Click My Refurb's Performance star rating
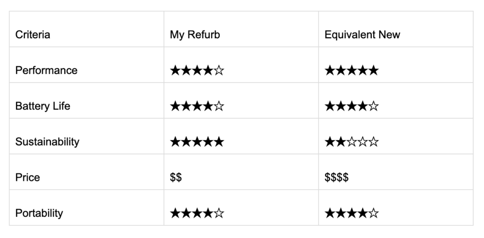This screenshot has height=238, width=484. [197, 71]
